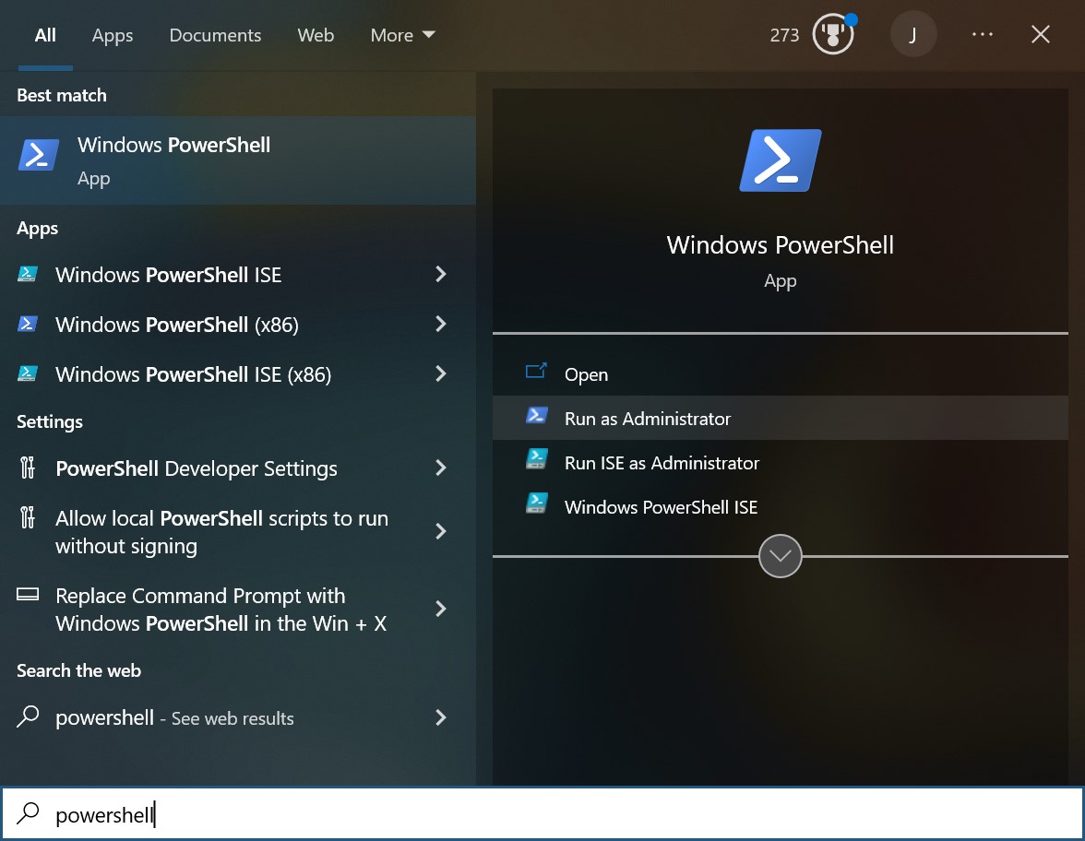Image resolution: width=1085 pixels, height=841 pixels.
Task: Switch to the Apps tab
Action: click(x=112, y=35)
